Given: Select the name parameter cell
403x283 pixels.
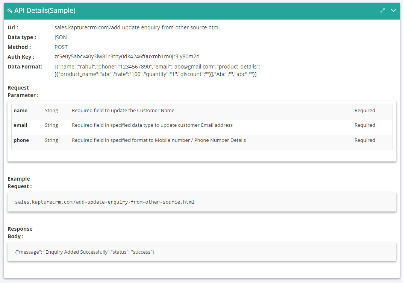Looking at the screenshot, I should 21,110.
